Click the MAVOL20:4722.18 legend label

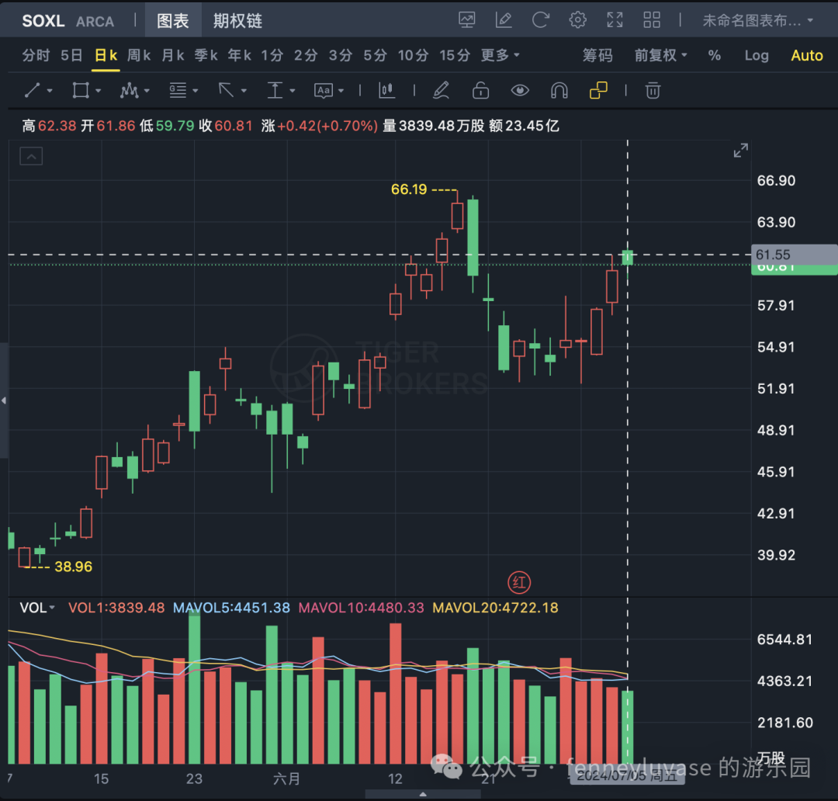tap(495, 608)
